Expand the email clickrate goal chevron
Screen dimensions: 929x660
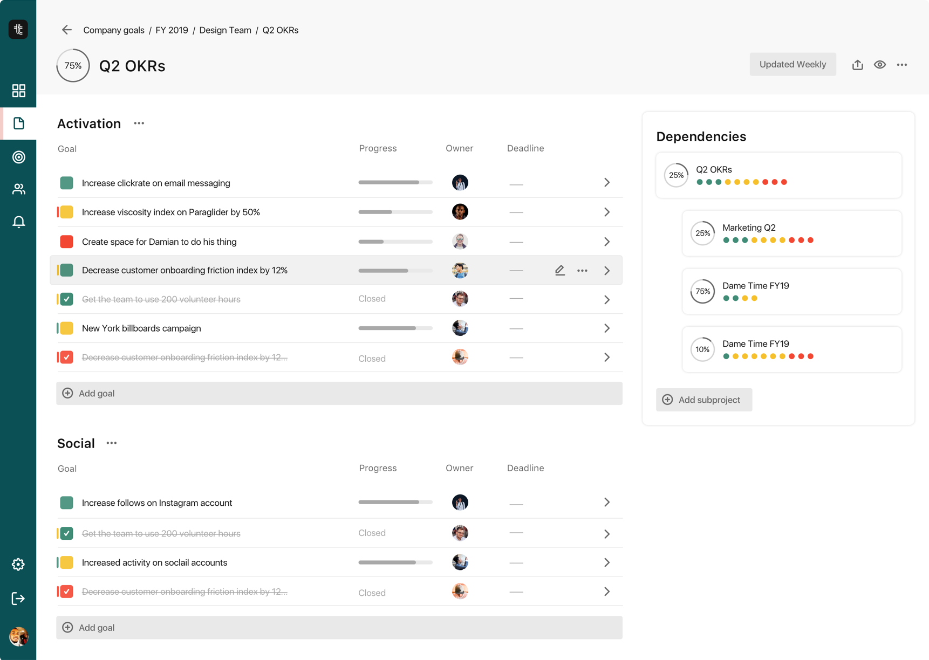coord(607,183)
